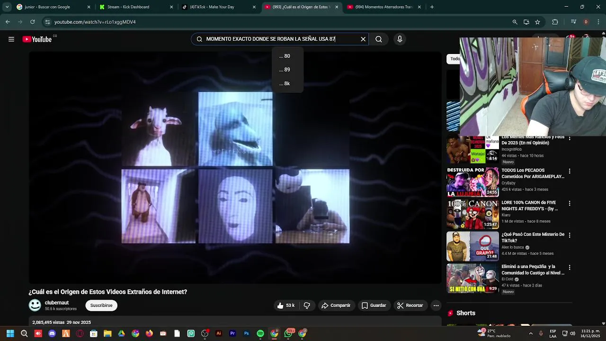Viewport: 606px width, 341px height.
Task: Open the Recortar clip tool
Action: coord(410,305)
